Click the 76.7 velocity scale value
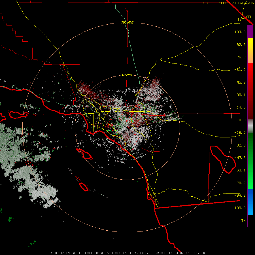The image size is (255, 255). click(x=241, y=57)
